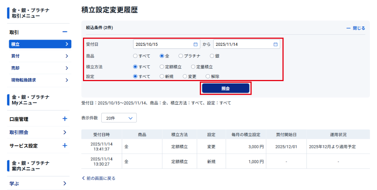Expand サービス設定 with the plus icon

(x=65, y=146)
